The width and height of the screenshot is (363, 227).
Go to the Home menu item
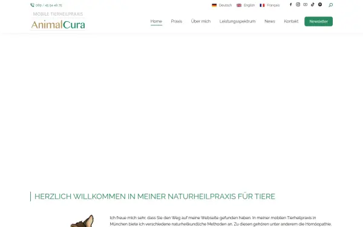pos(156,21)
